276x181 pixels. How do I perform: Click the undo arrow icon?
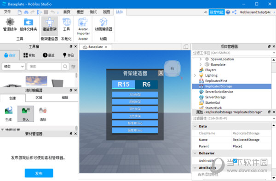(52, 12)
